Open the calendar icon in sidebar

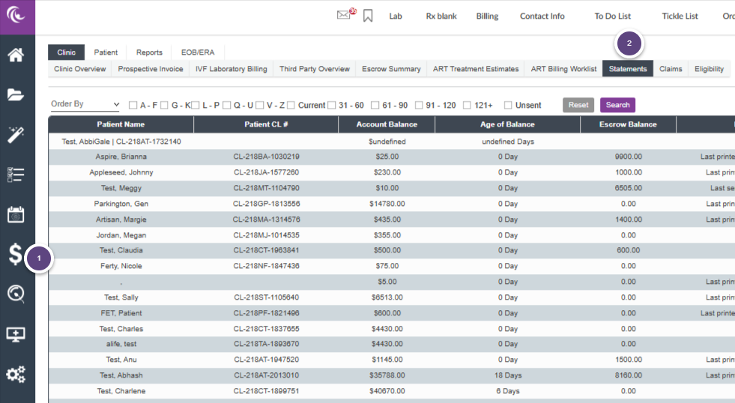coord(16,215)
